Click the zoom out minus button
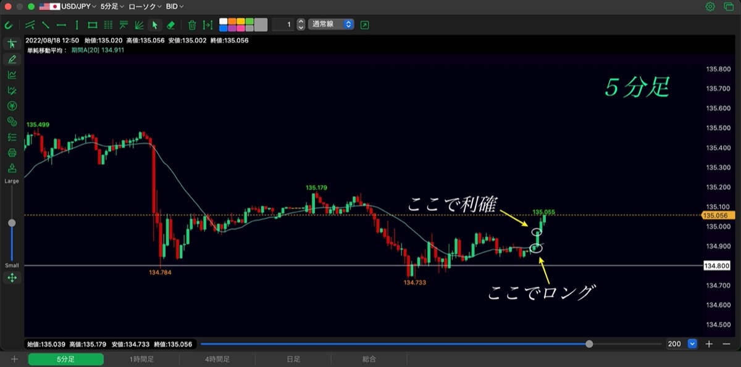The width and height of the screenshot is (741, 367). [726, 344]
